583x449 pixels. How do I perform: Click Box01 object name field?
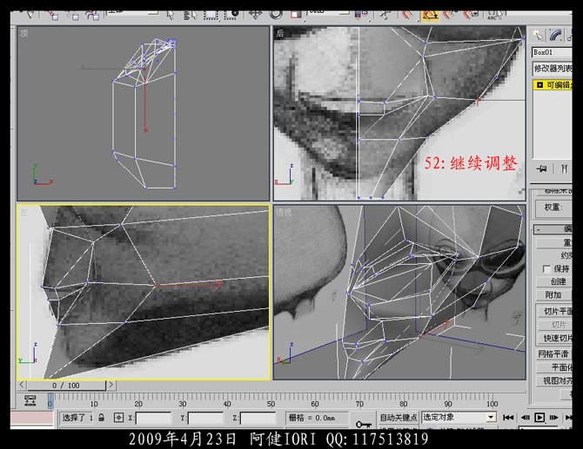pyautogui.click(x=552, y=52)
